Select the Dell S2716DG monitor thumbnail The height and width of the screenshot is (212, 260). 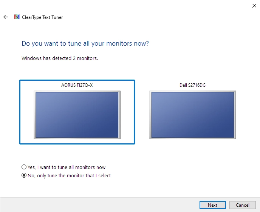[193, 115]
